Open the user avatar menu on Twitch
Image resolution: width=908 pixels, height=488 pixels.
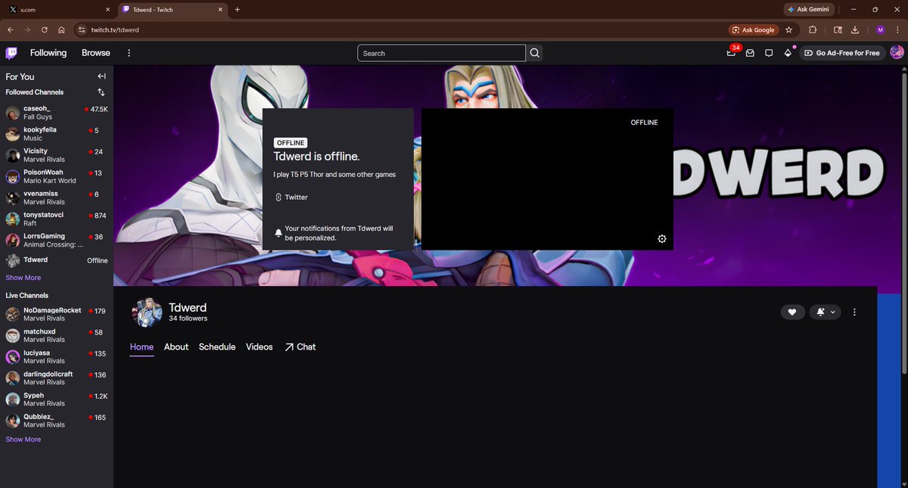click(x=897, y=53)
